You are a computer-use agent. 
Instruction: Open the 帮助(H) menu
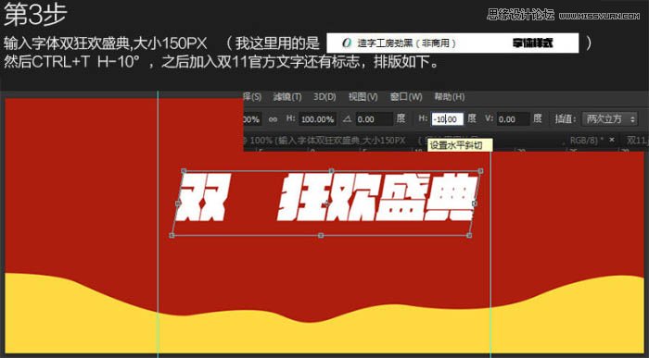pyautogui.click(x=450, y=96)
